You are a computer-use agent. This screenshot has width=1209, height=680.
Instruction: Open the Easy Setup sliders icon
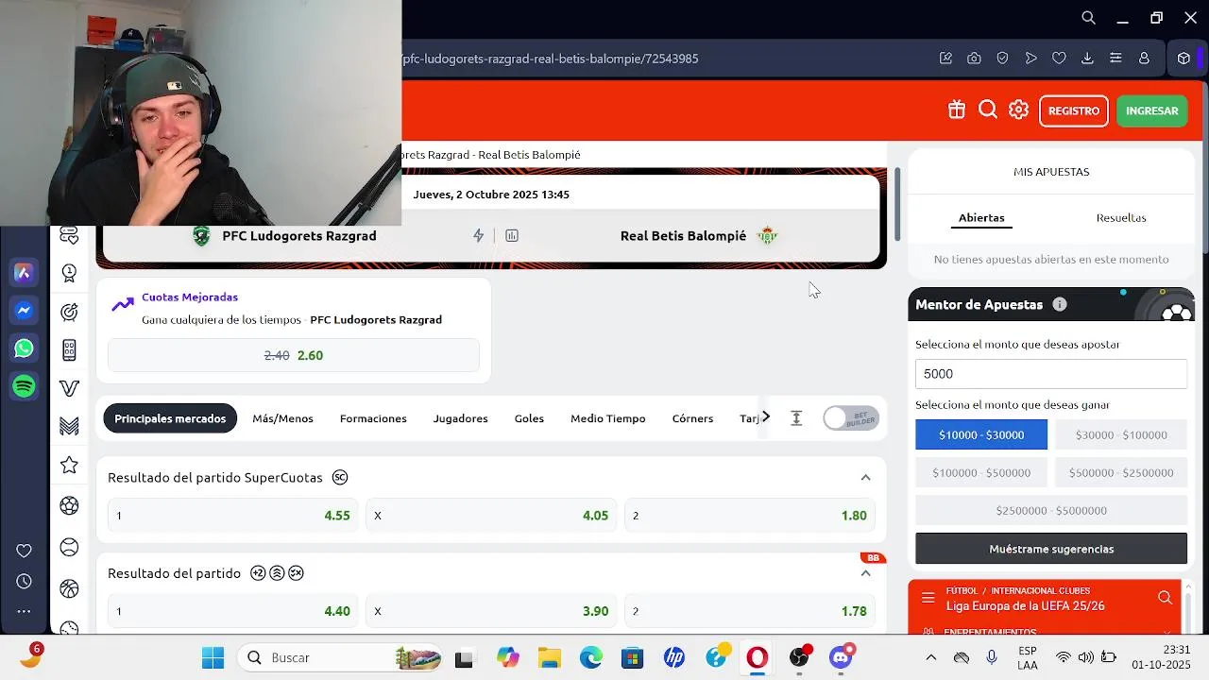[1115, 59]
